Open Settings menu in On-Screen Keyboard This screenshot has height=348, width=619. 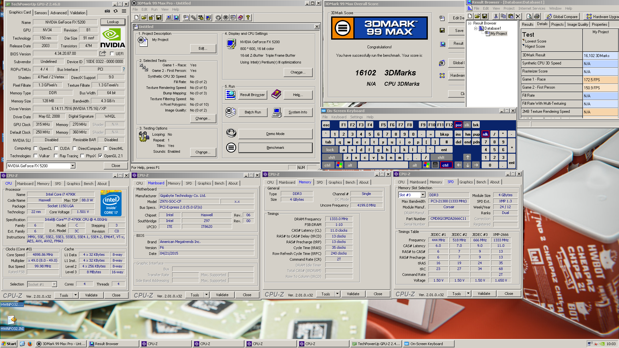point(356,117)
